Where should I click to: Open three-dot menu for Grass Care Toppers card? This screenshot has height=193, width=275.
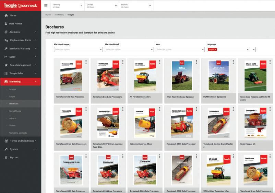pos(270,62)
